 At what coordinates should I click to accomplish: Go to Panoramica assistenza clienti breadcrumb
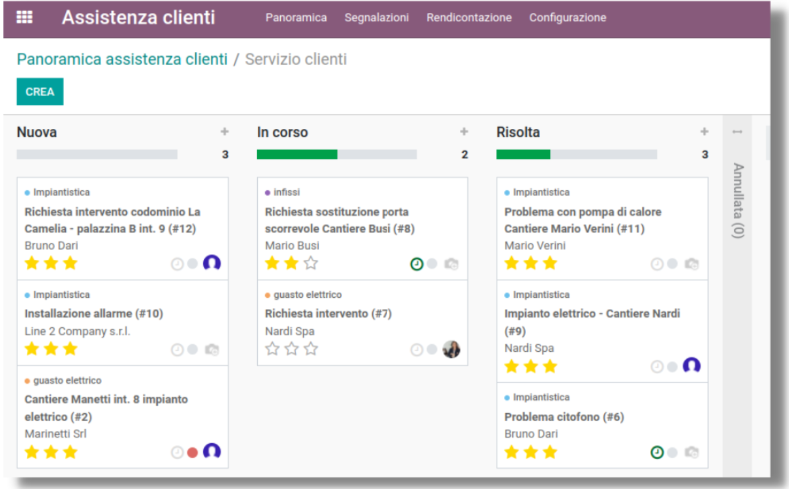point(122,59)
